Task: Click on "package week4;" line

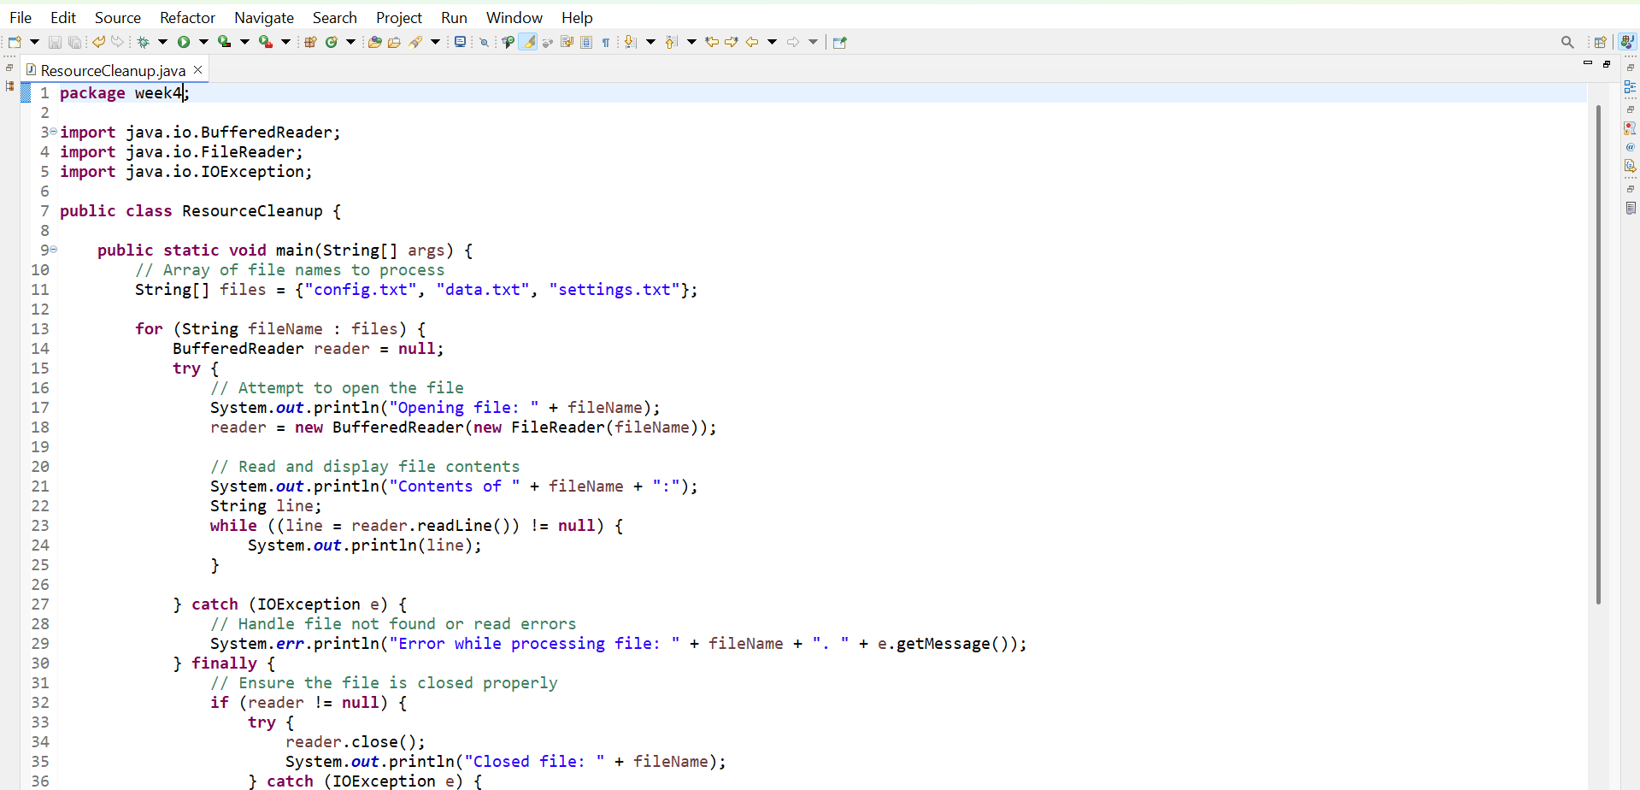Action: tap(125, 93)
